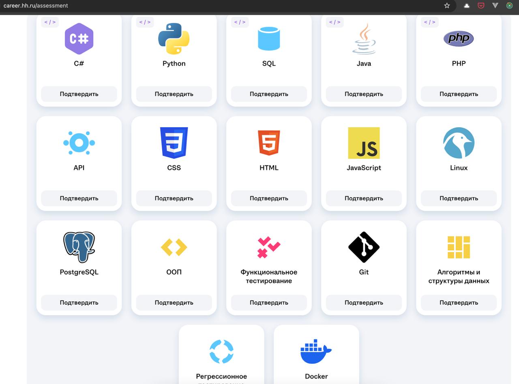Click Подтвердить under Python
The height and width of the screenshot is (384, 519).
tap(174, 94)
